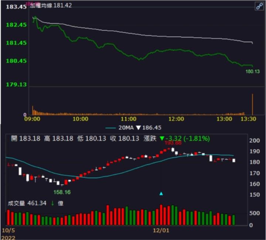
Task: Click the 20MA legend label
Action: click(126, 128)
